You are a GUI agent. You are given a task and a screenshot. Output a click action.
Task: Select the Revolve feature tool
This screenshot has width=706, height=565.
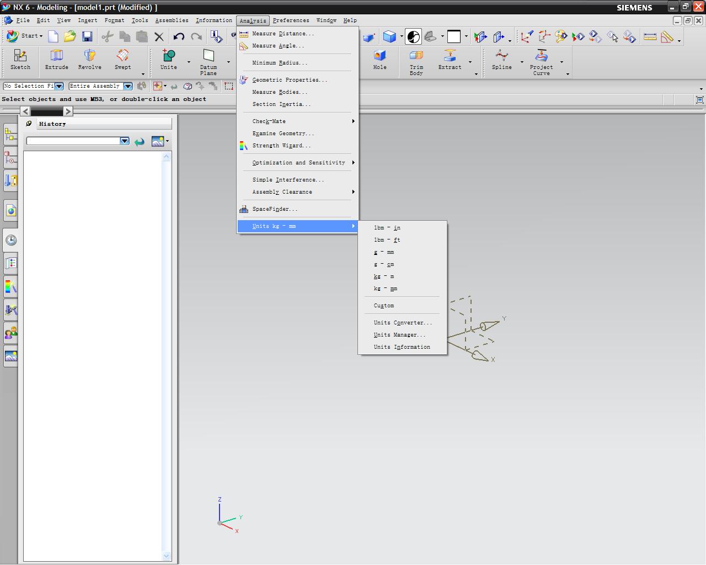coord(90,60)
